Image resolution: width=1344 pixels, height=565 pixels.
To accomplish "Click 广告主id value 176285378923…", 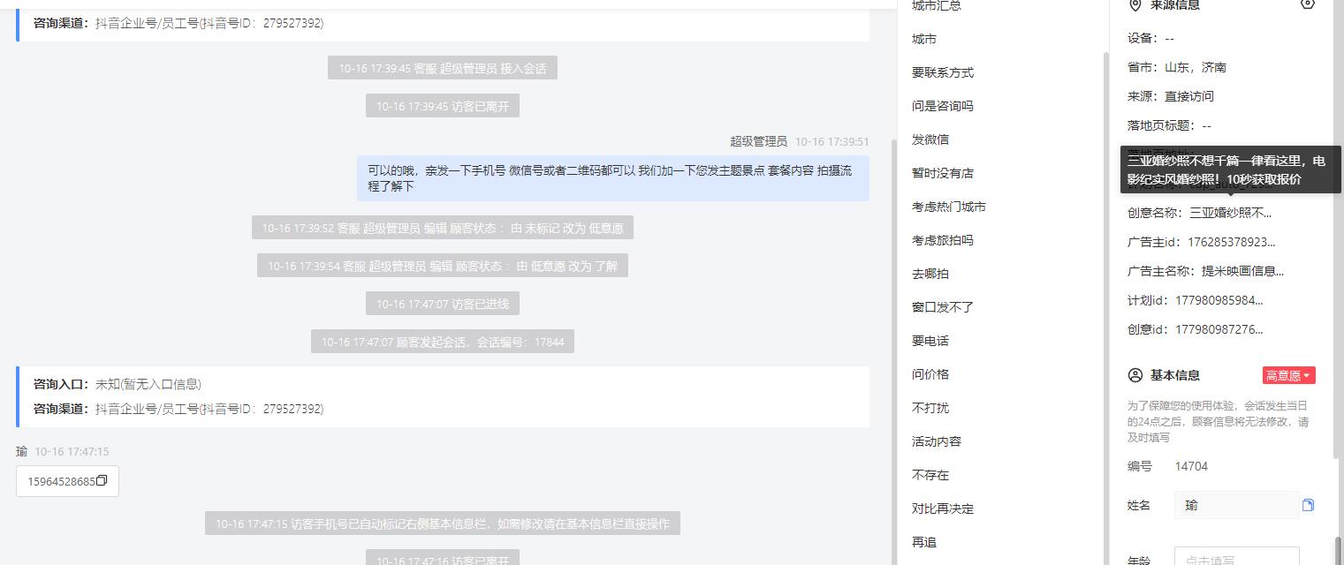I will pos(1232,242).
